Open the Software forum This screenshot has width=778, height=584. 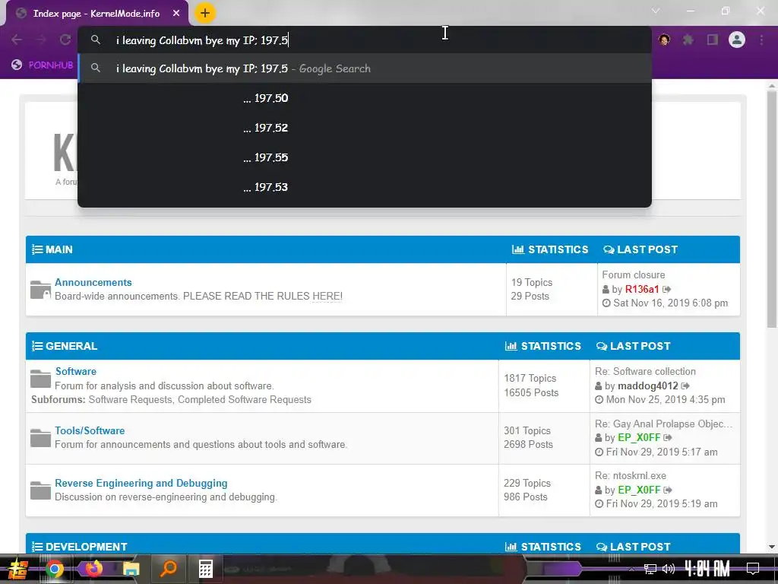76,371
